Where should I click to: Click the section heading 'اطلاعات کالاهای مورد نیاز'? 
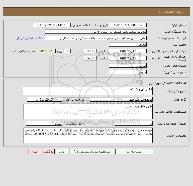[x=167, y=83]
